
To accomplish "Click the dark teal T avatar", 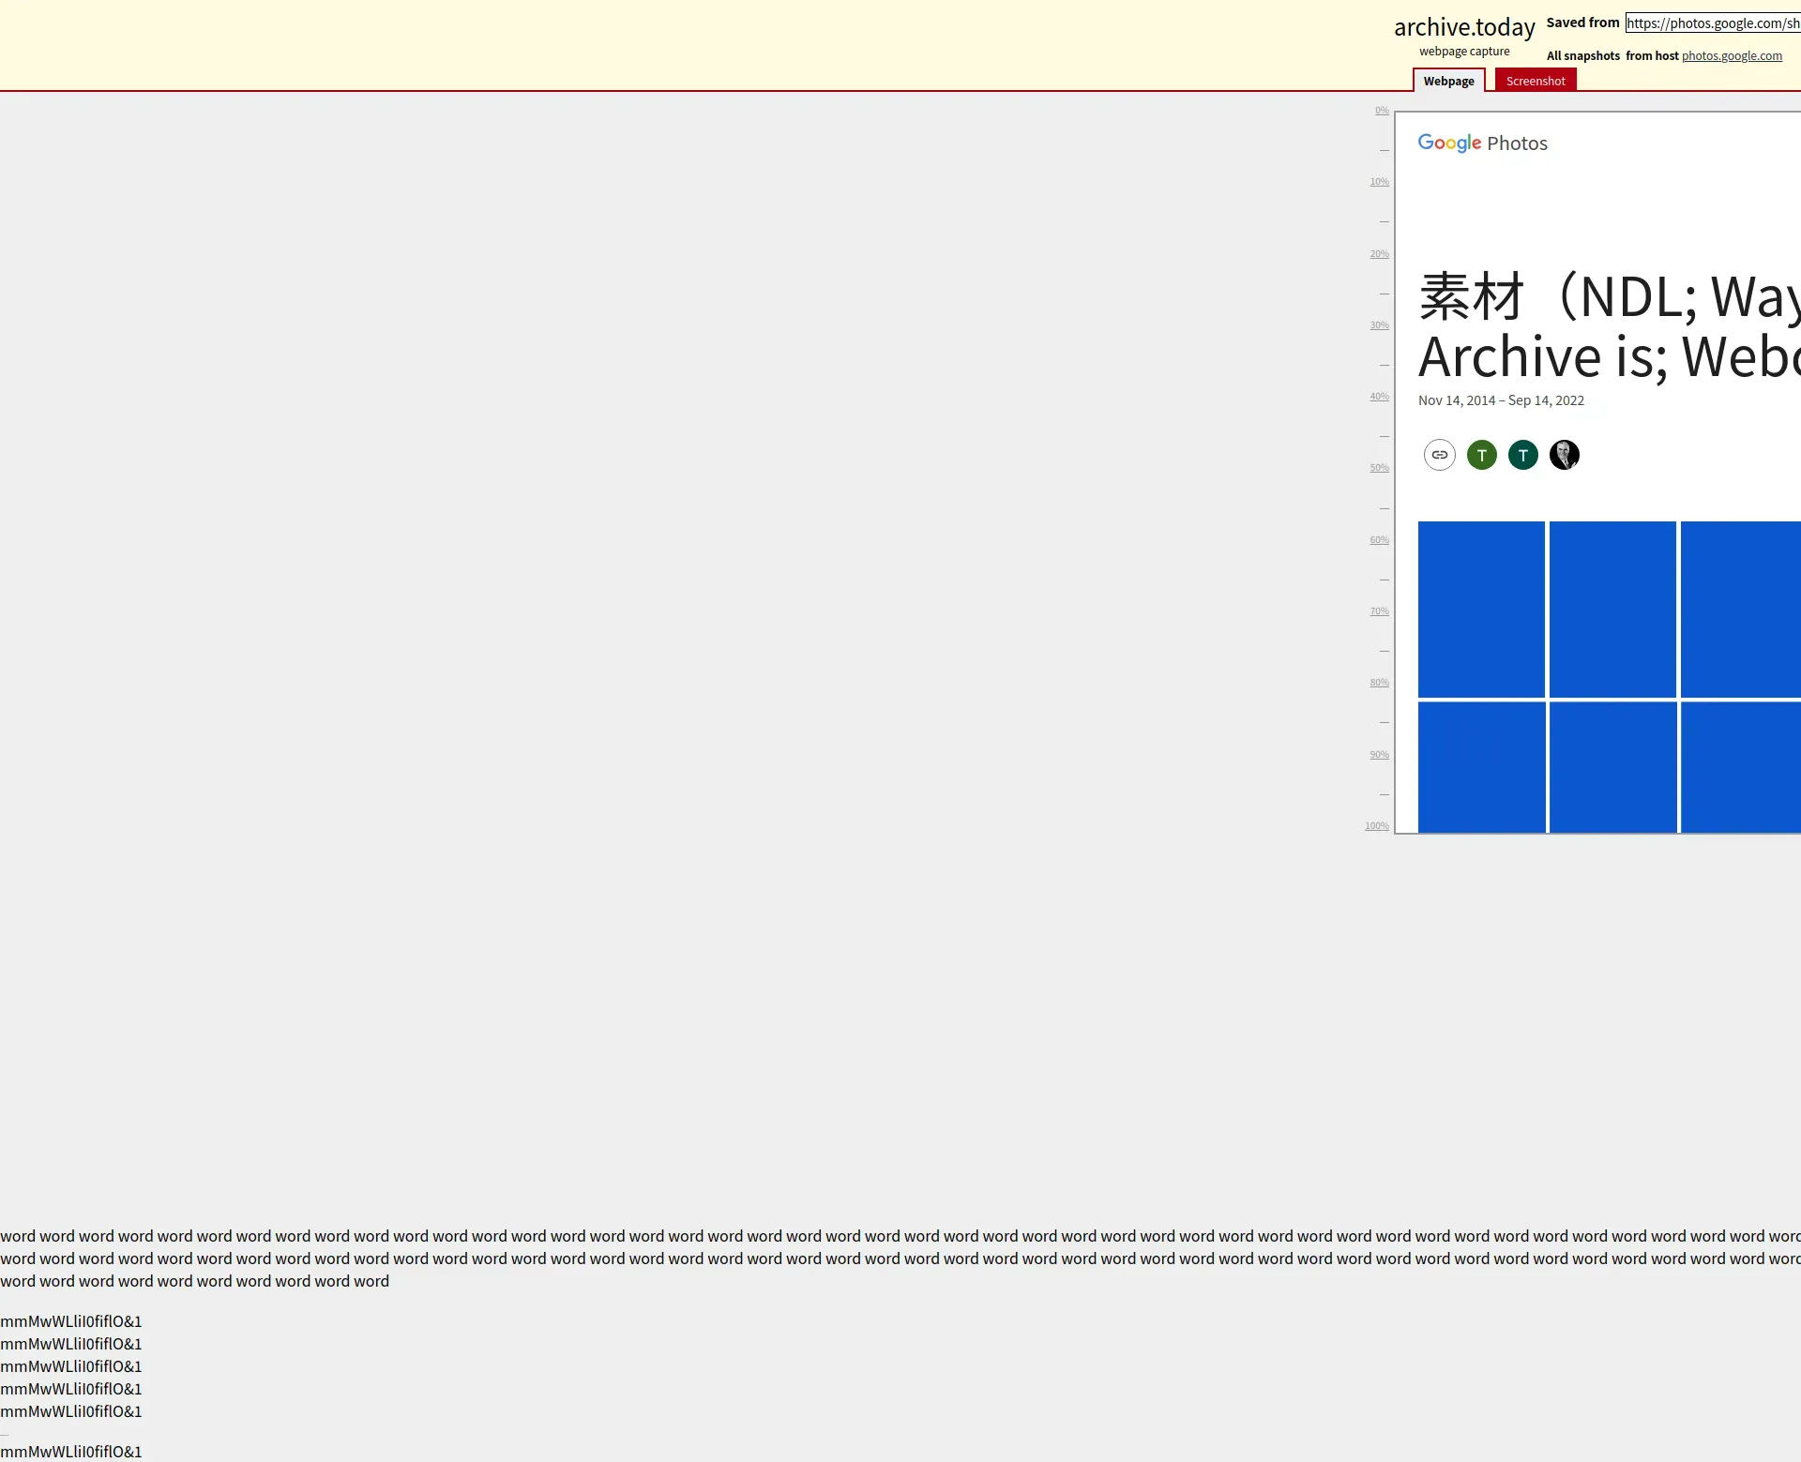I will [1522, 455].
